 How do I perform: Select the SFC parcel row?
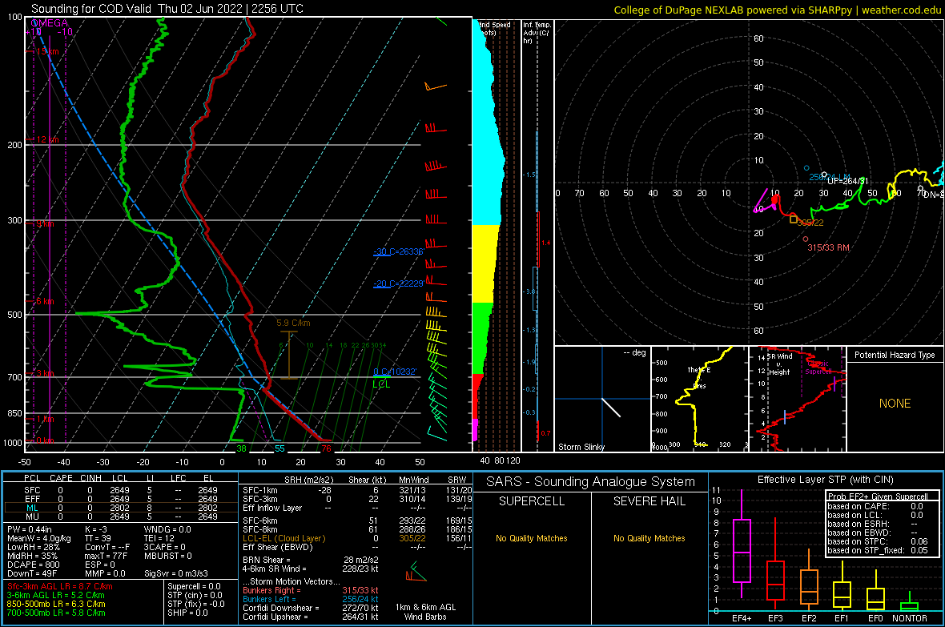point(121,490)
